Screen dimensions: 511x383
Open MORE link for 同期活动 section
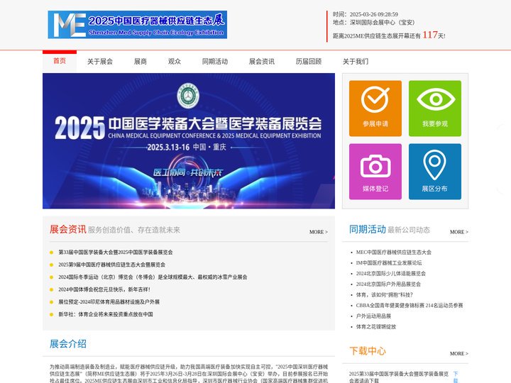[459, 232]
